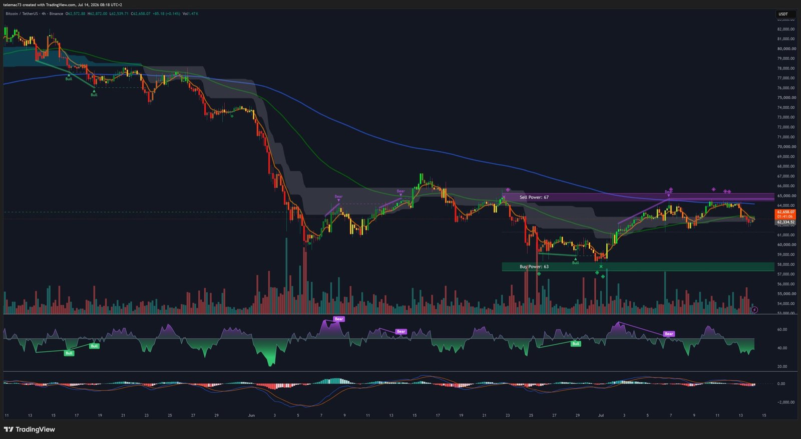The width and height of the screenshot is (801, 439).
Task: Select the Buy Power: 63 zone label
Action: [x=534, y=267]
